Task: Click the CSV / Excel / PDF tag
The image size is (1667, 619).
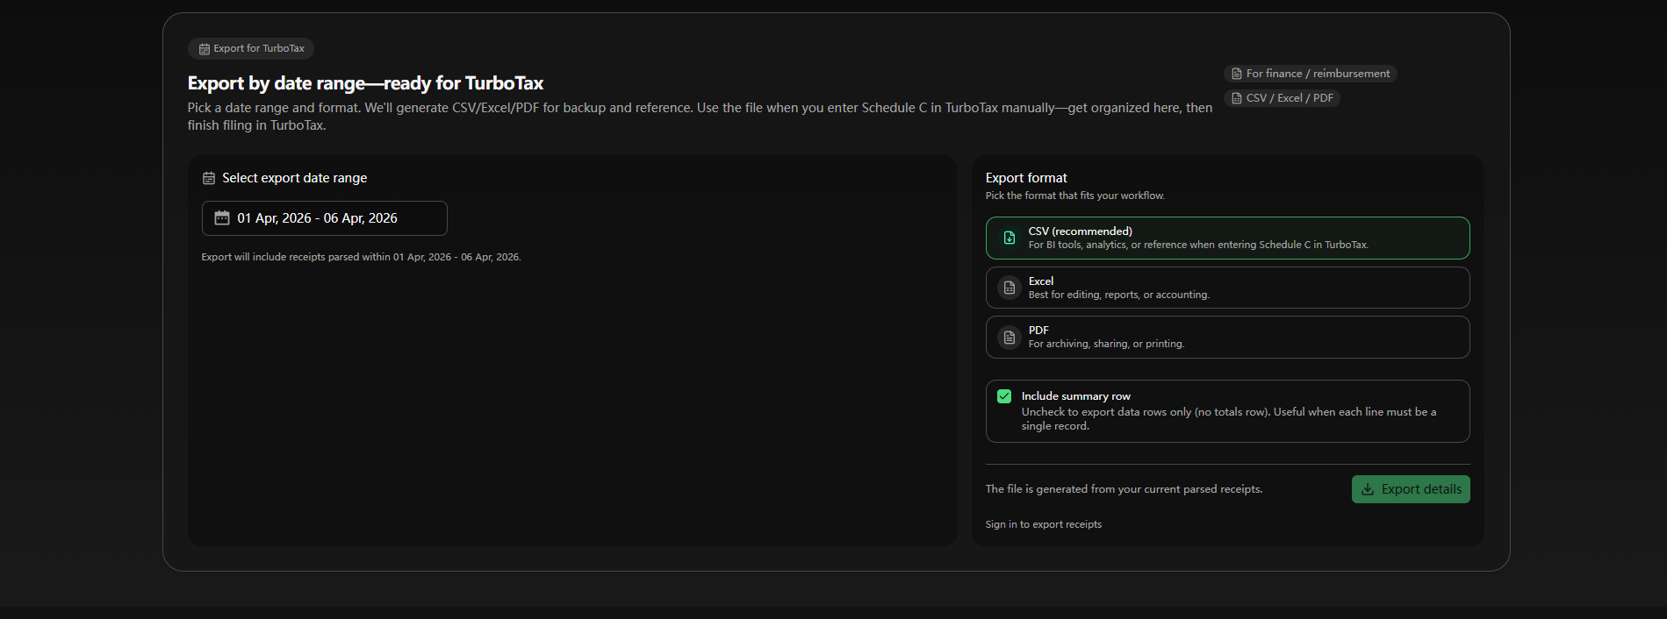Action: point(1282,98)
